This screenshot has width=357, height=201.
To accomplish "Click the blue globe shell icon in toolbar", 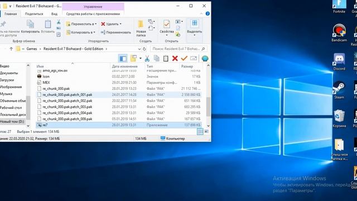I will point(205,59).
